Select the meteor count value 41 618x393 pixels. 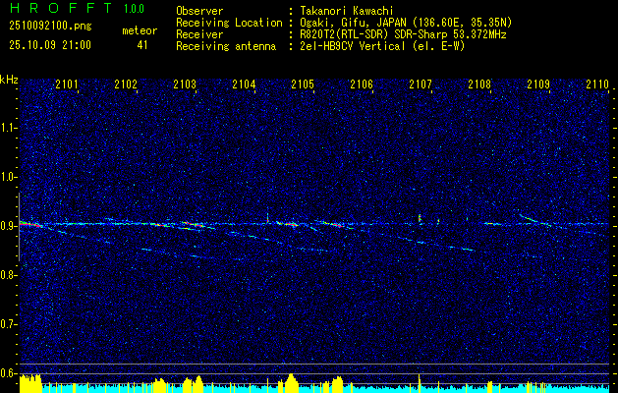[142, 45]
